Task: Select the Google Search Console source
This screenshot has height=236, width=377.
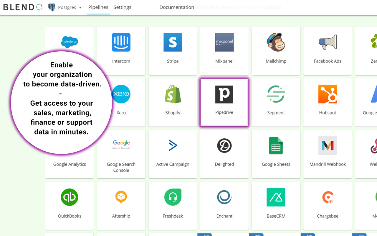Action: point(121,153)
